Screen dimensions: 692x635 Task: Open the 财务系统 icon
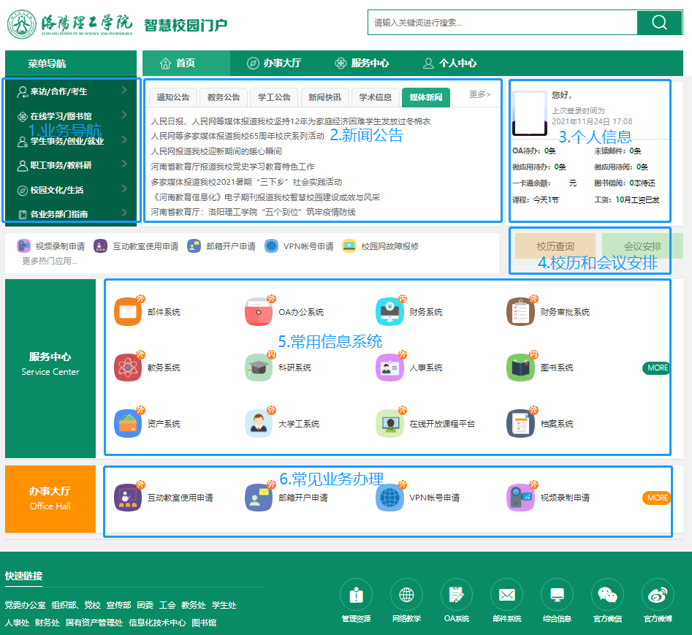(x=389, y=312)
